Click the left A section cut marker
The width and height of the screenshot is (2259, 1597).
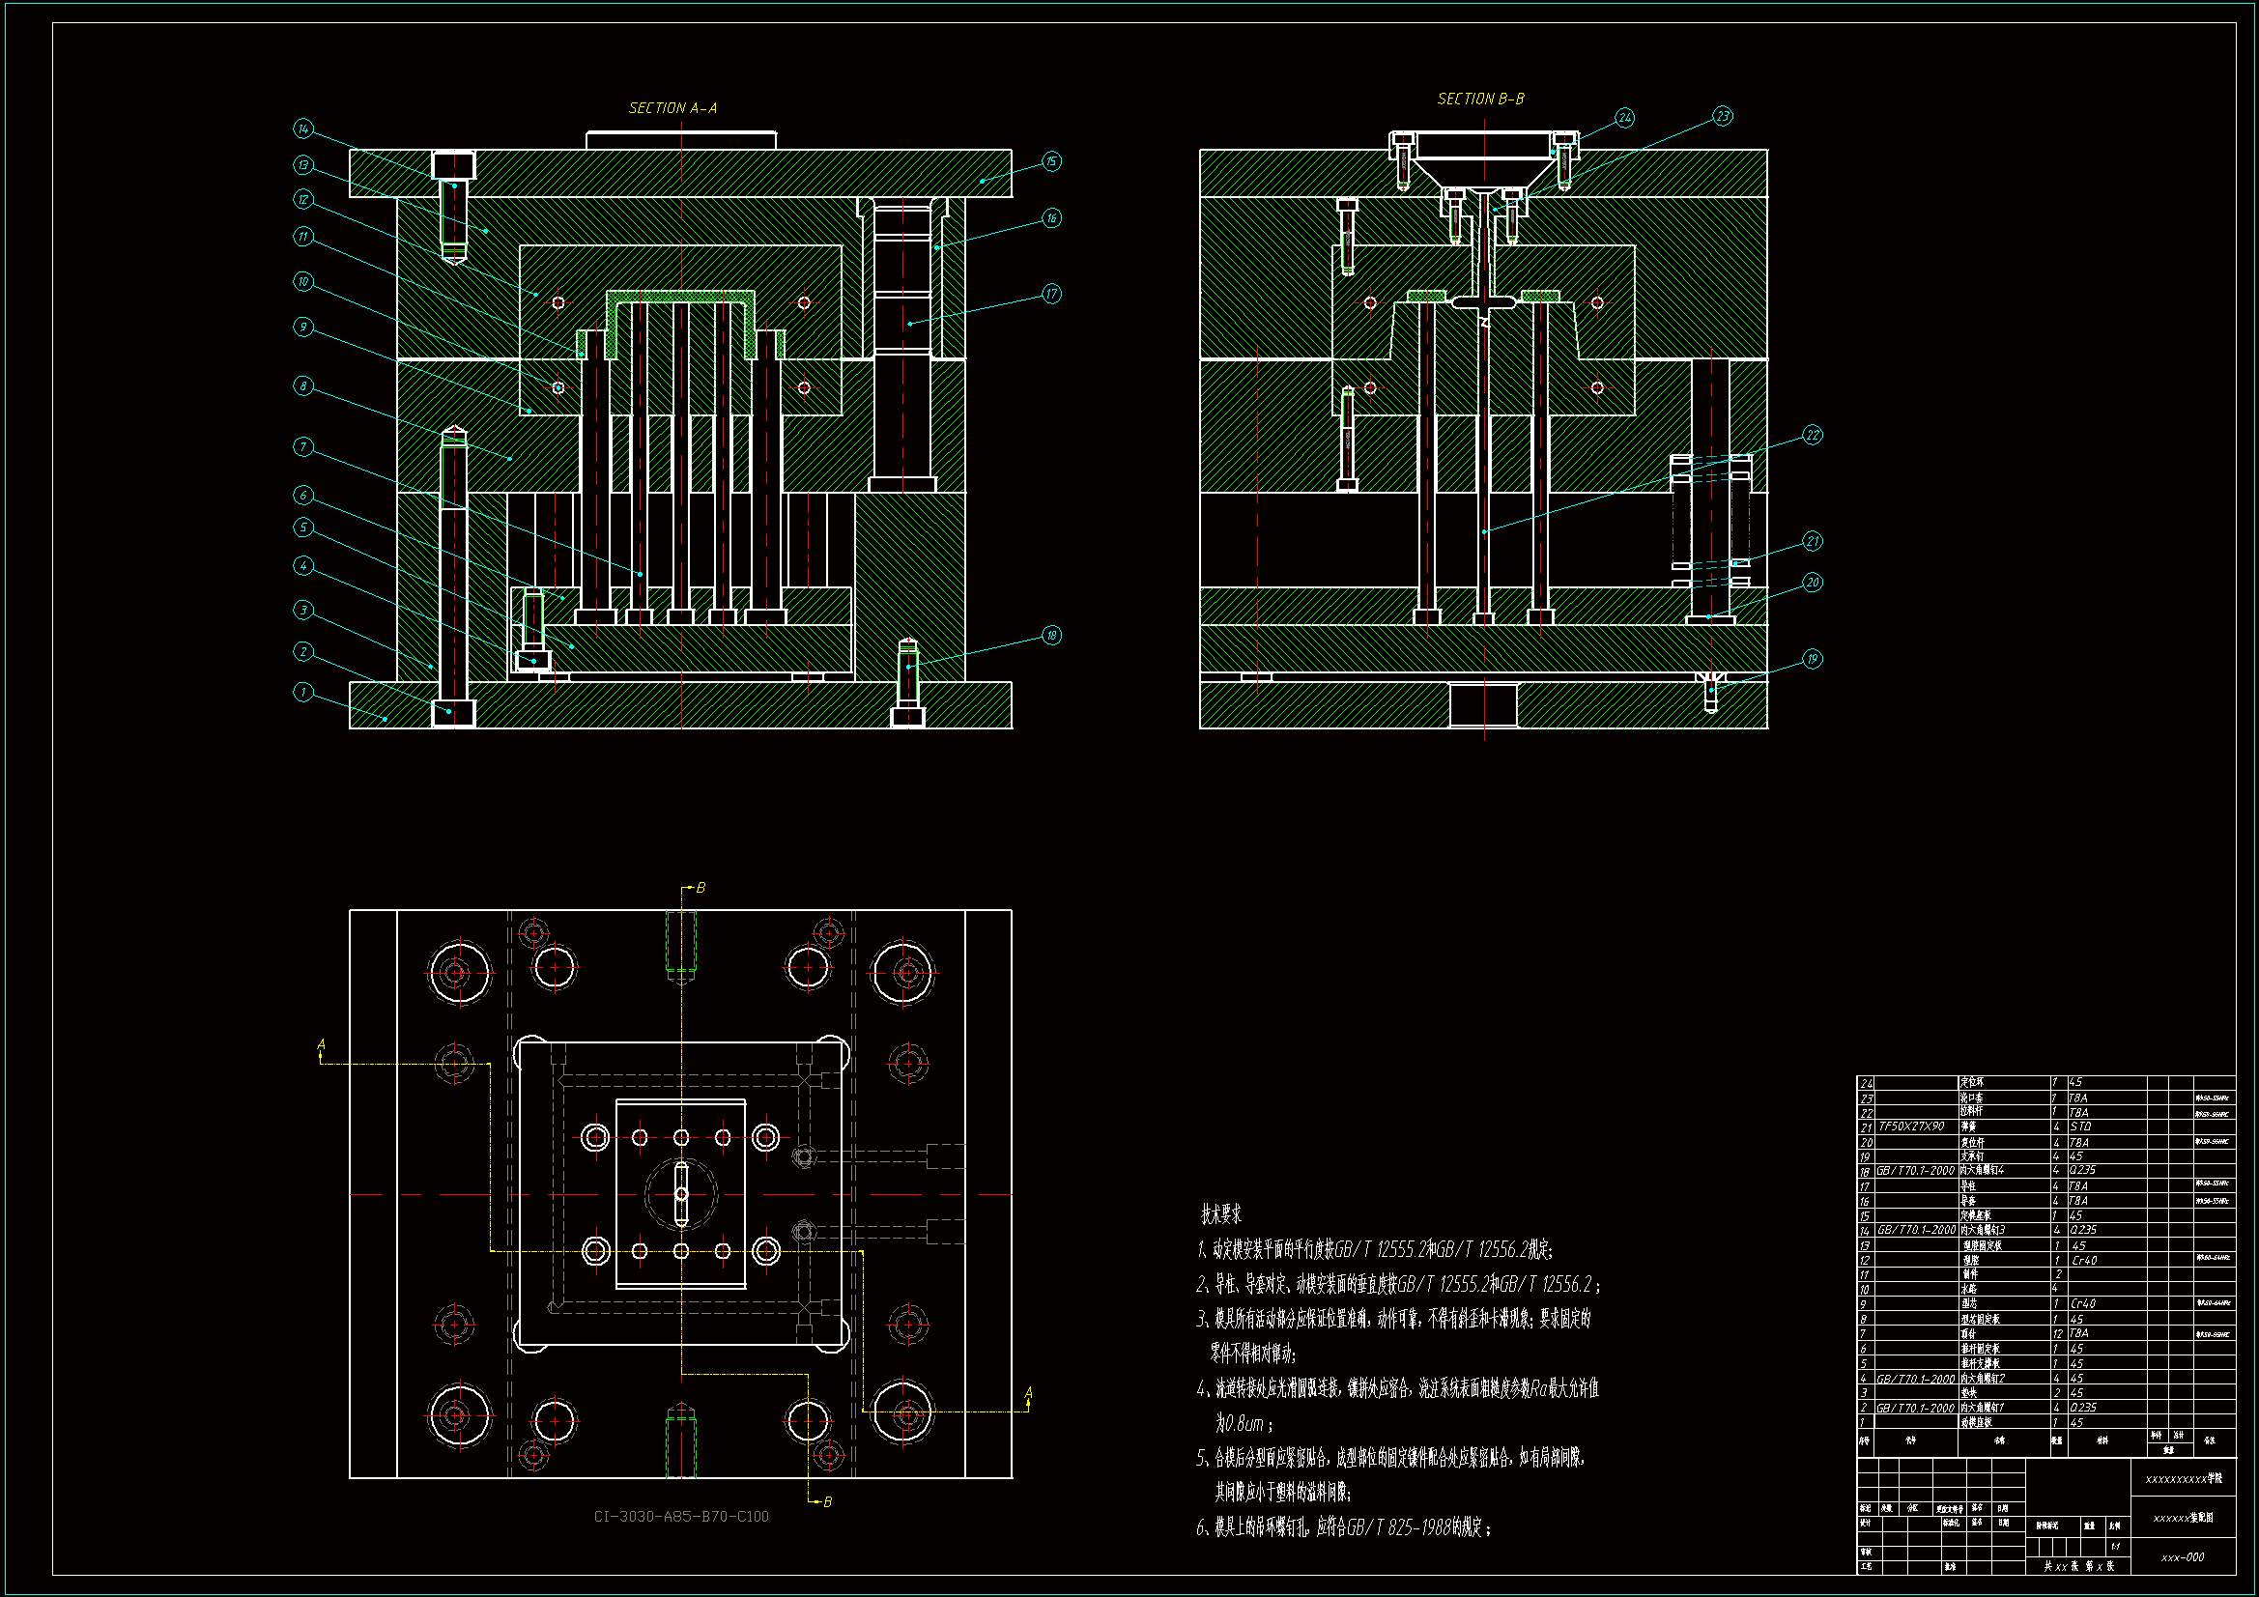tap(321, 1046)
